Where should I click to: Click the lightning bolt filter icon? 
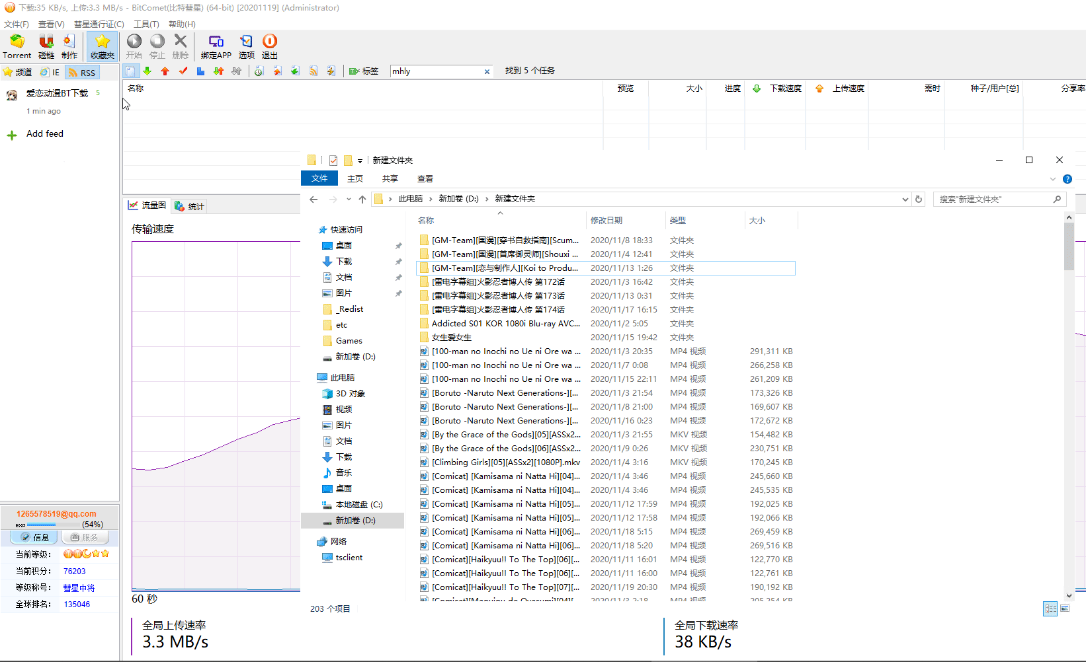point(331,71)
